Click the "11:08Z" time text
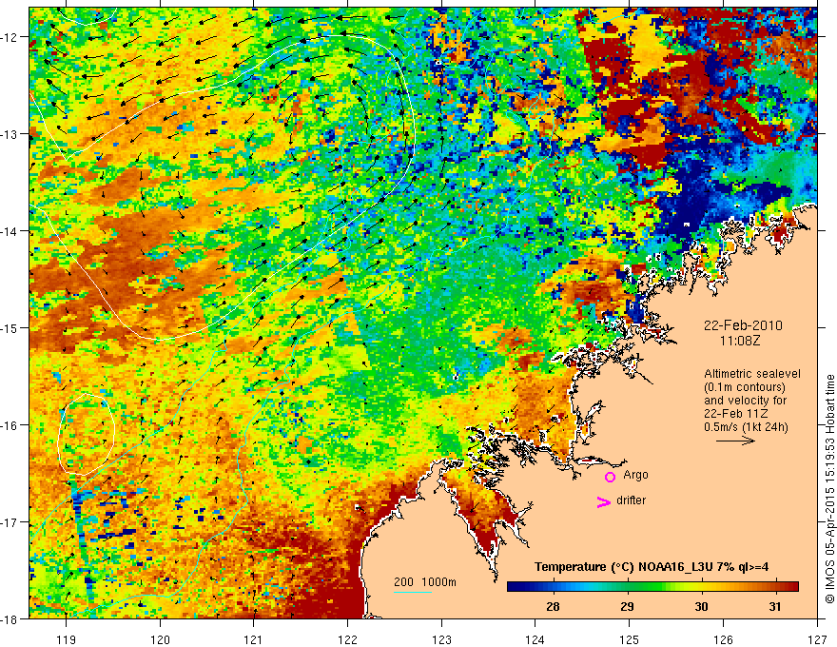Image resolution: width=837 pixels, height=647 pixels. [x=740, y=340]
